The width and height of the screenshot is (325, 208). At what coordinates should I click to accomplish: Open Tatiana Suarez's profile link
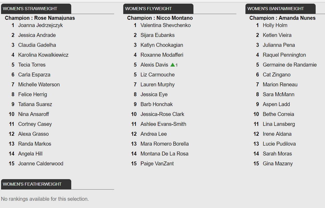[x=35, y=104]
